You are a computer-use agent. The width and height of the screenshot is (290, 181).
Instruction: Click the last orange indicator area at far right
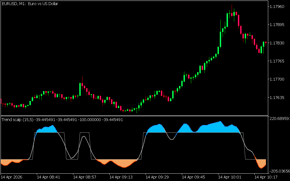coord(262,163)
